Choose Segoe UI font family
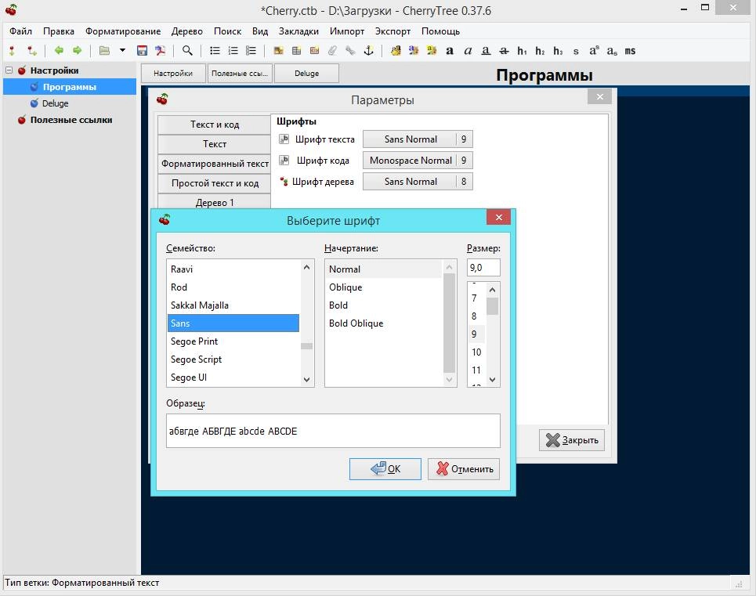 coord(233,377)
